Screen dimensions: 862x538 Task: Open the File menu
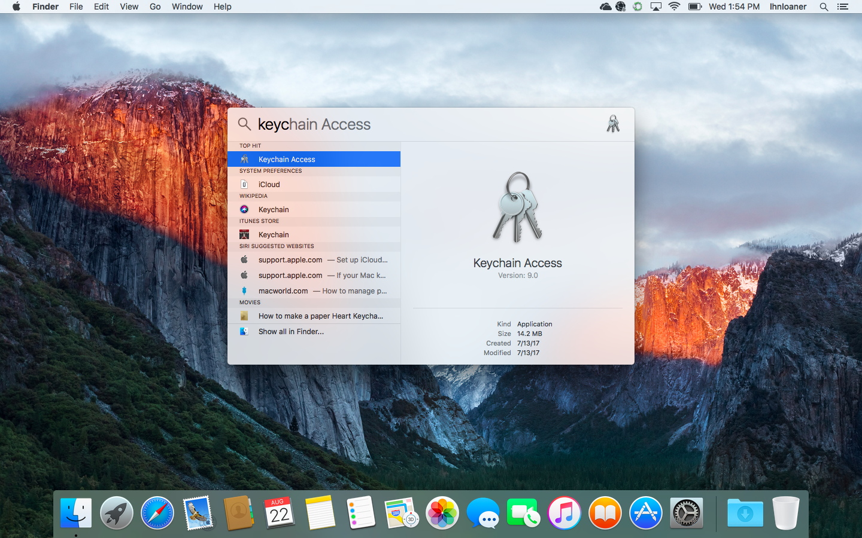[x=76, y=7]
